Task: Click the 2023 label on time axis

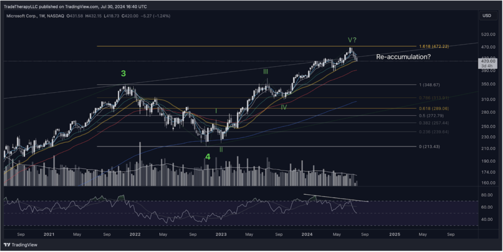Action: (x=221, y=234)
